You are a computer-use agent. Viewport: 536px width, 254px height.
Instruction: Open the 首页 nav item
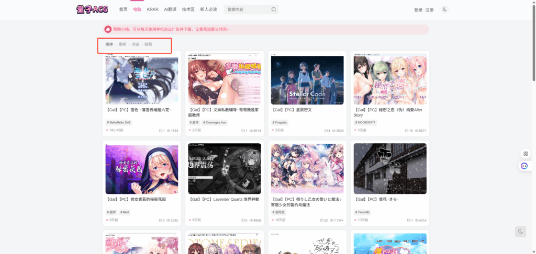coord(123,9)
